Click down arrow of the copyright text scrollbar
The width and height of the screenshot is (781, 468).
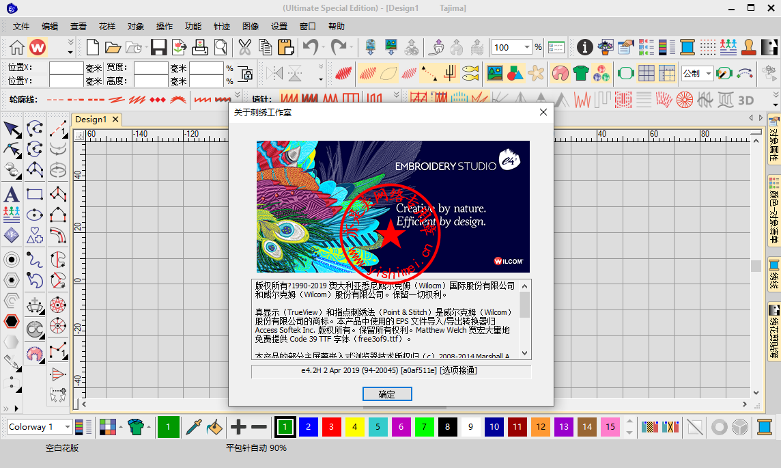(524, 353)
